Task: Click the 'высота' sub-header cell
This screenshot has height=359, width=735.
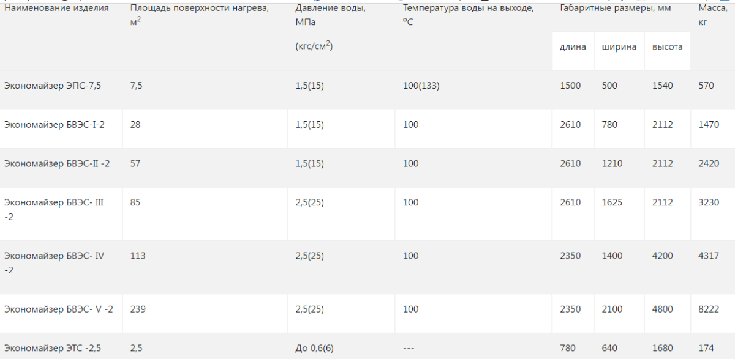Action: pos(668,47)
